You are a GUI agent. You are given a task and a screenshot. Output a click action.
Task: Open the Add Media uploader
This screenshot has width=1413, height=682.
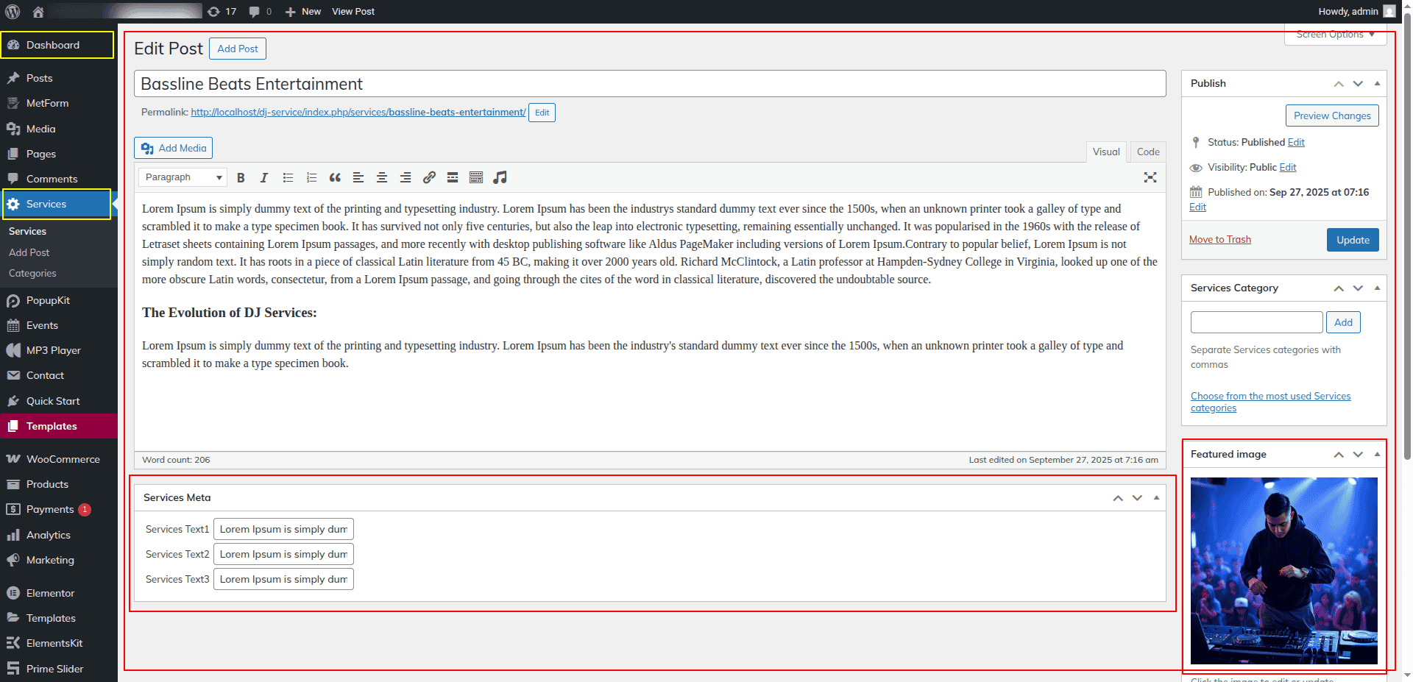[x=174, y=148]
